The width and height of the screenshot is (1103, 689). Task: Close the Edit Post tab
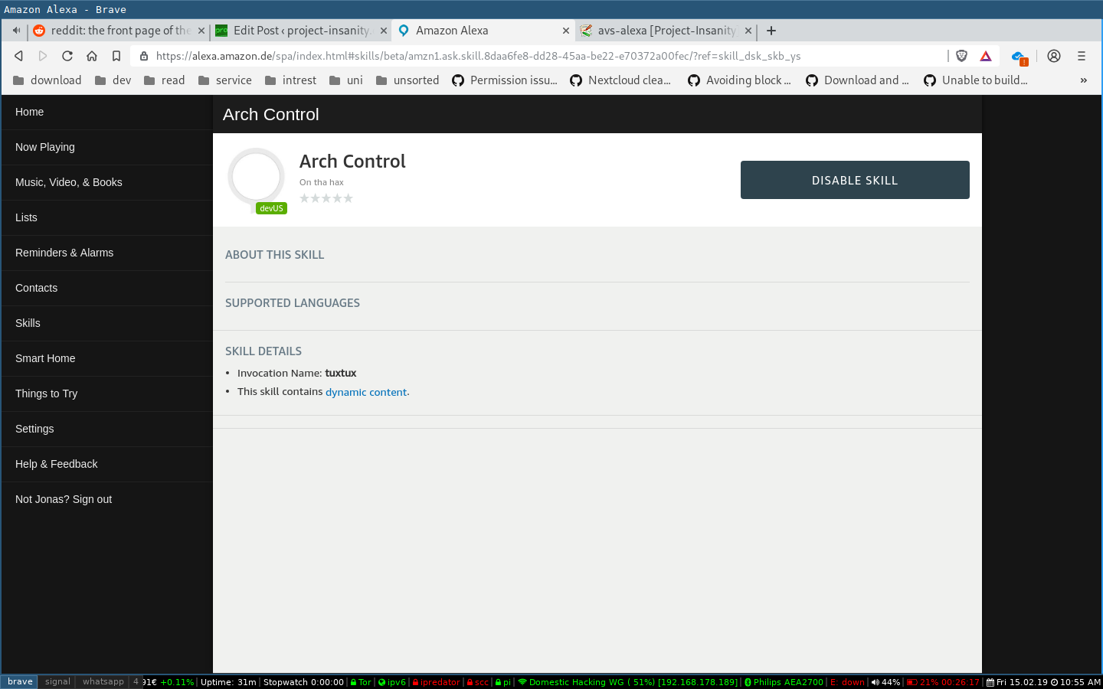click(x=384, y=31)
